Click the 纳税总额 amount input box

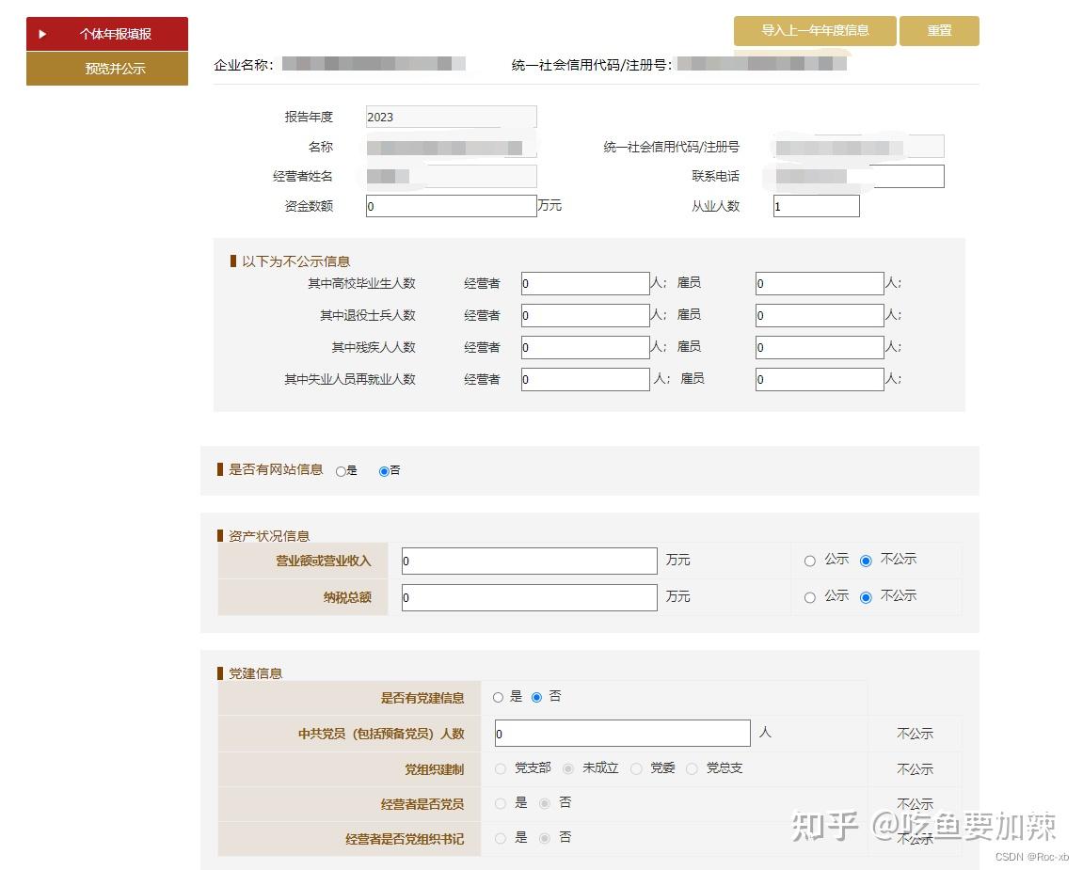[528, 597]
